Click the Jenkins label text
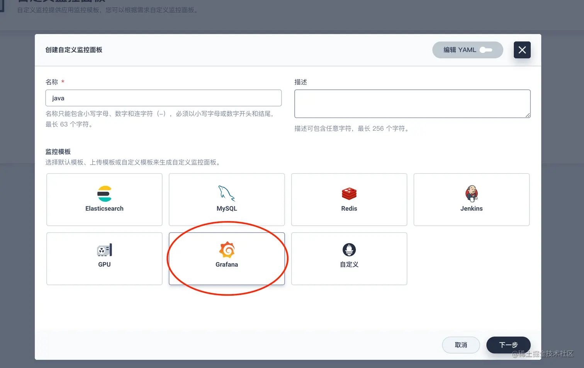584x368 pixels. (x=472, y=208)
